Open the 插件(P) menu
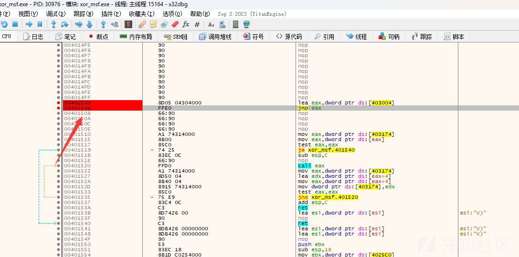Viewport: 519px width, 257px height. [111, 14]
